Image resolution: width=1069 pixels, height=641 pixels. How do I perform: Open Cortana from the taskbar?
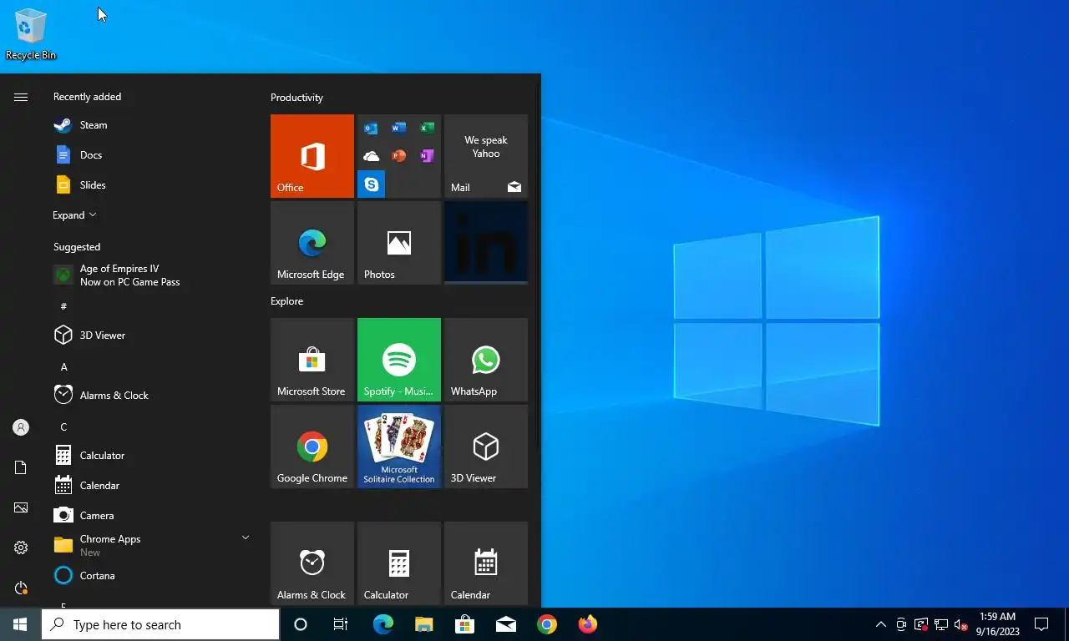[x=301, y=624]
